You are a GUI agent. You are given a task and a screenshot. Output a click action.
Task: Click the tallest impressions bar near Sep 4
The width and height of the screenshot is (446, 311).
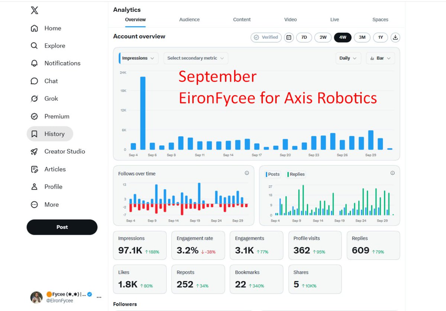(x=143, y=113)
